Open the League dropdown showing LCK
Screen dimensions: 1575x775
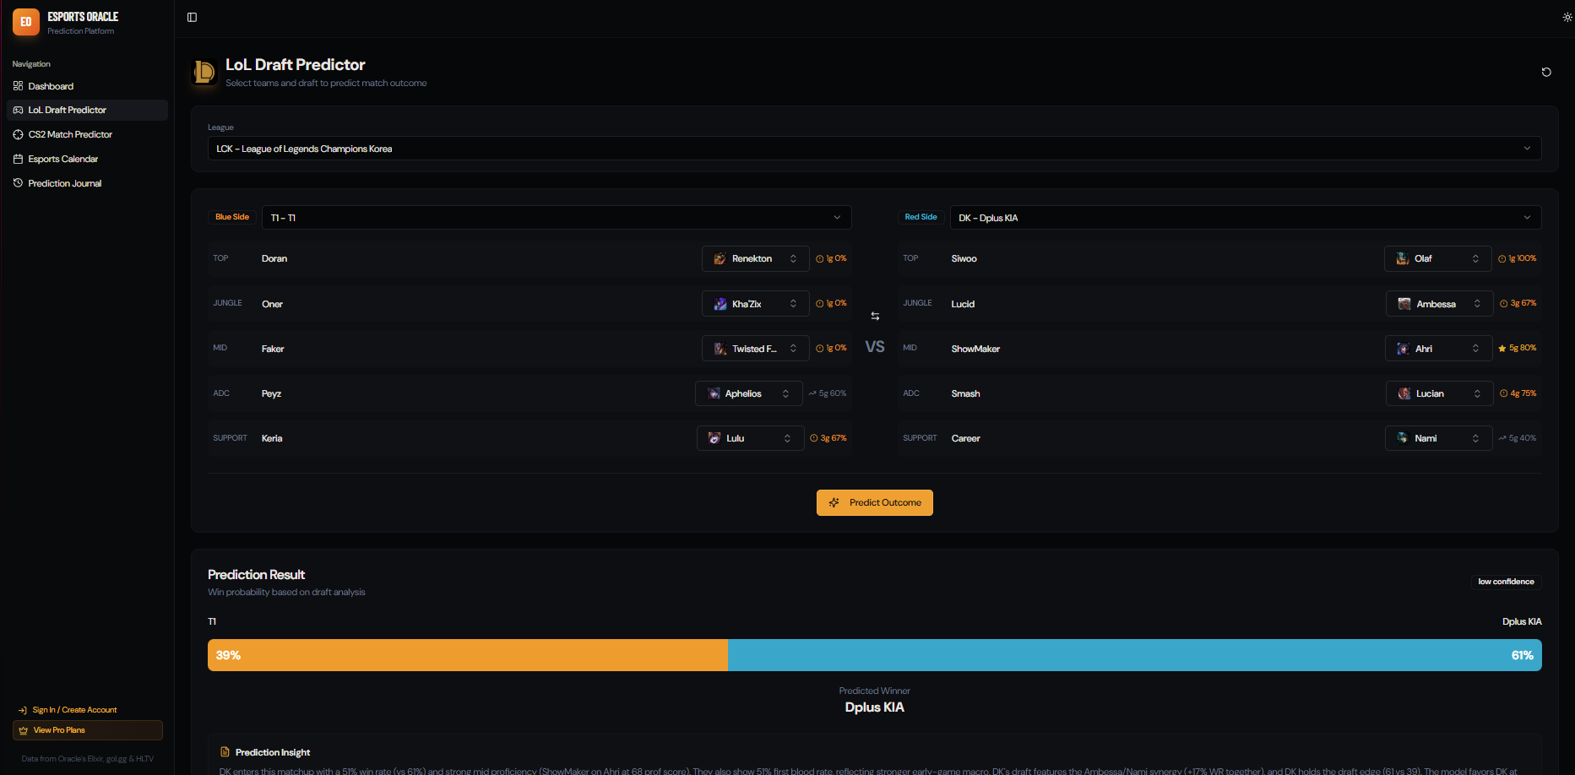874,148
